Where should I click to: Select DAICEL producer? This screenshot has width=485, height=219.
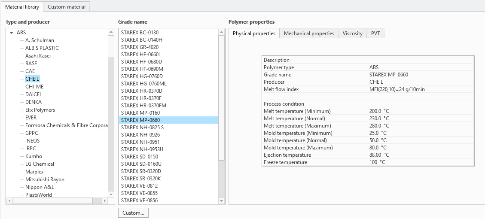pyautogui.click(x=34, y=94)
